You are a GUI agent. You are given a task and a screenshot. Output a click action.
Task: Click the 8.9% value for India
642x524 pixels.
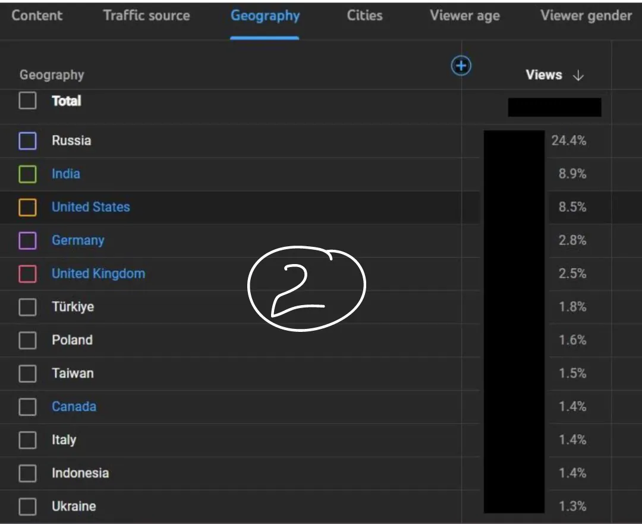click(572, 174)
